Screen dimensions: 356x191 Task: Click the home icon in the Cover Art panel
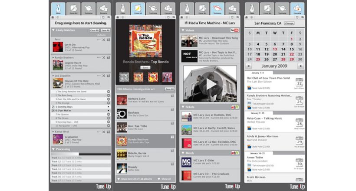tap(118, 17)
